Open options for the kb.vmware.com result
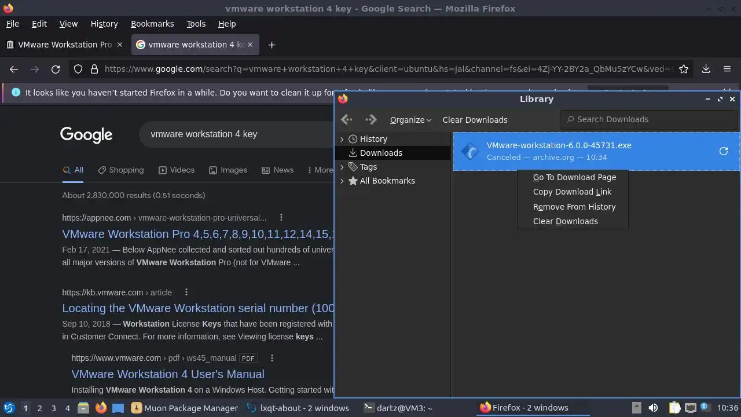This screenshot has width=741, height=417. point(186,292)
